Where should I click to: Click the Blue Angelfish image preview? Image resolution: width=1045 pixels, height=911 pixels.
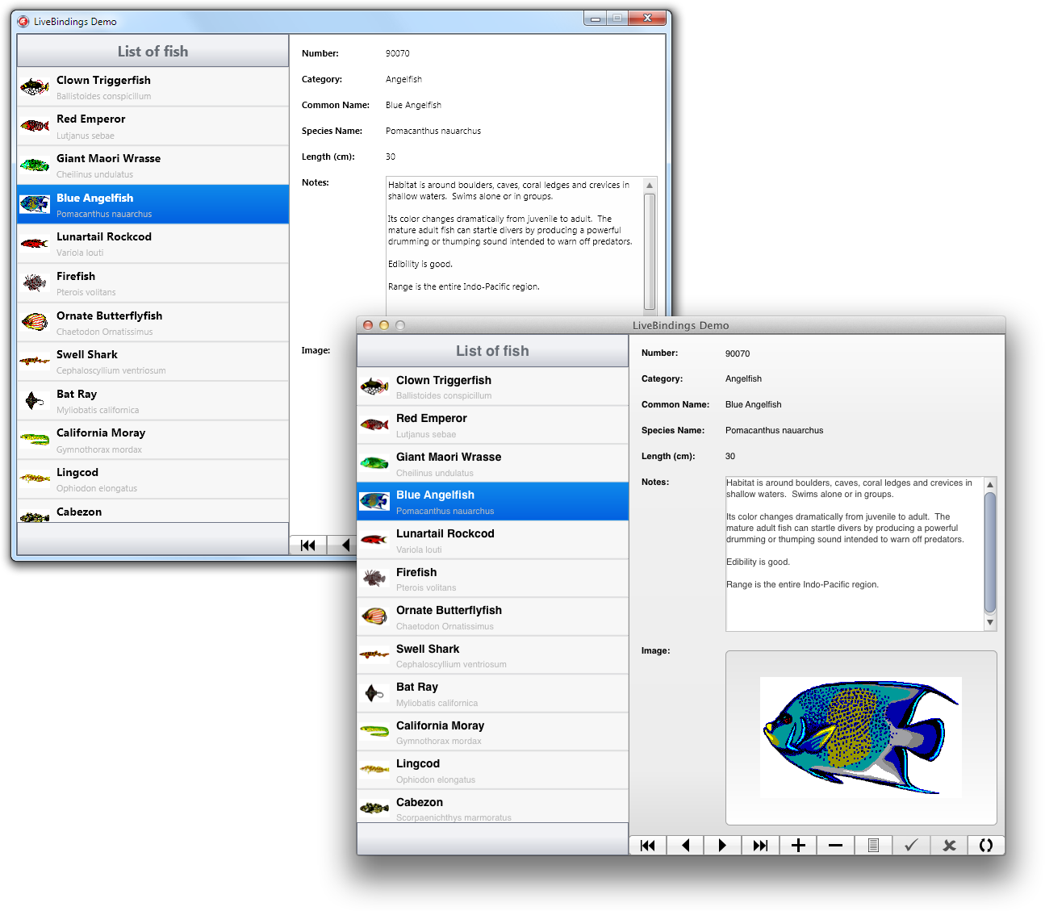pos(860,737)
